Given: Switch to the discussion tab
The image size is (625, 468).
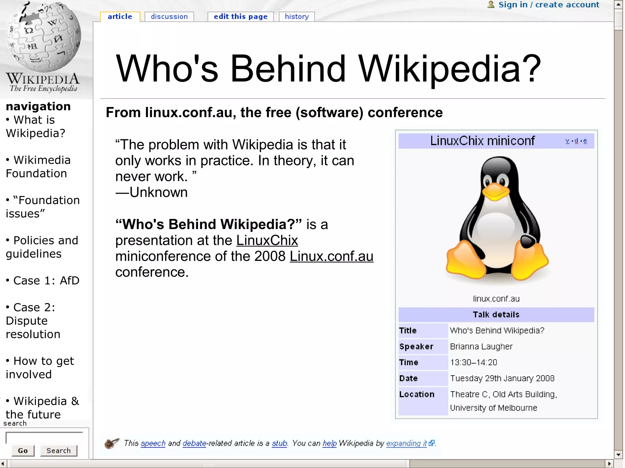Looking at the screenshot, I should point(169,16).
